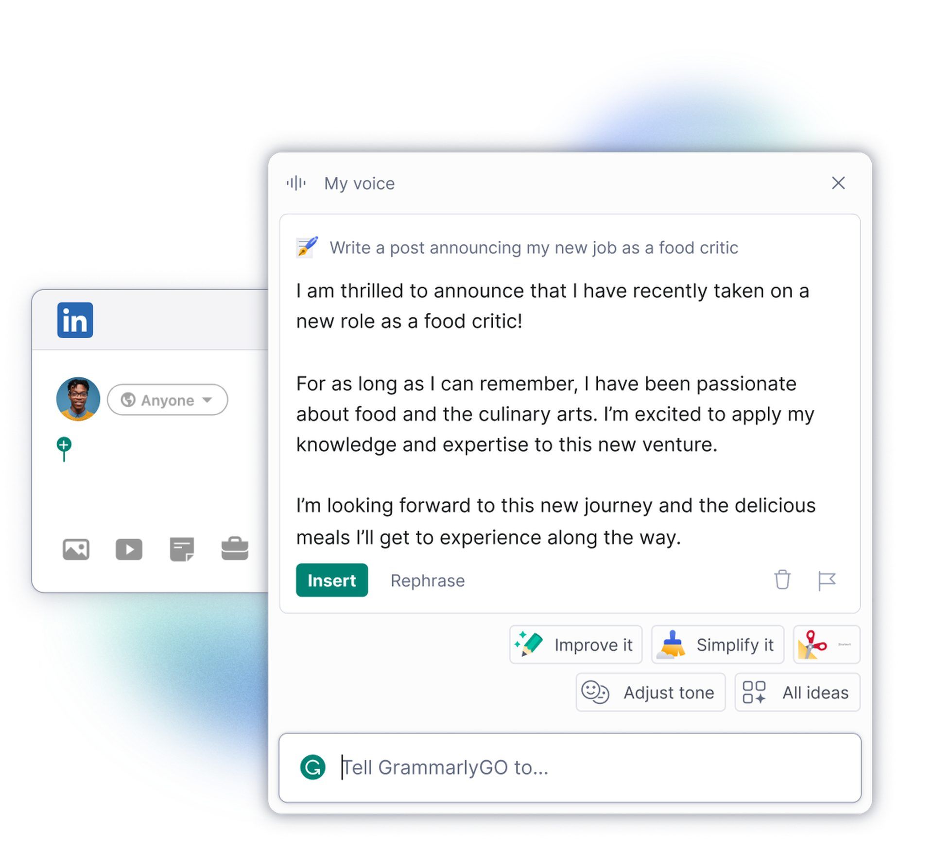Screen dimensions: 933x849
Task: Expand the Anyone audience dropdown
Action: pos(162,399)
